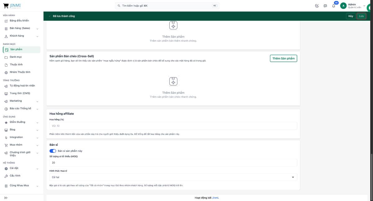The image size is (373, 201).
Task: Click the Điểm thưởng star icon
Action: [x=6, y=122]
